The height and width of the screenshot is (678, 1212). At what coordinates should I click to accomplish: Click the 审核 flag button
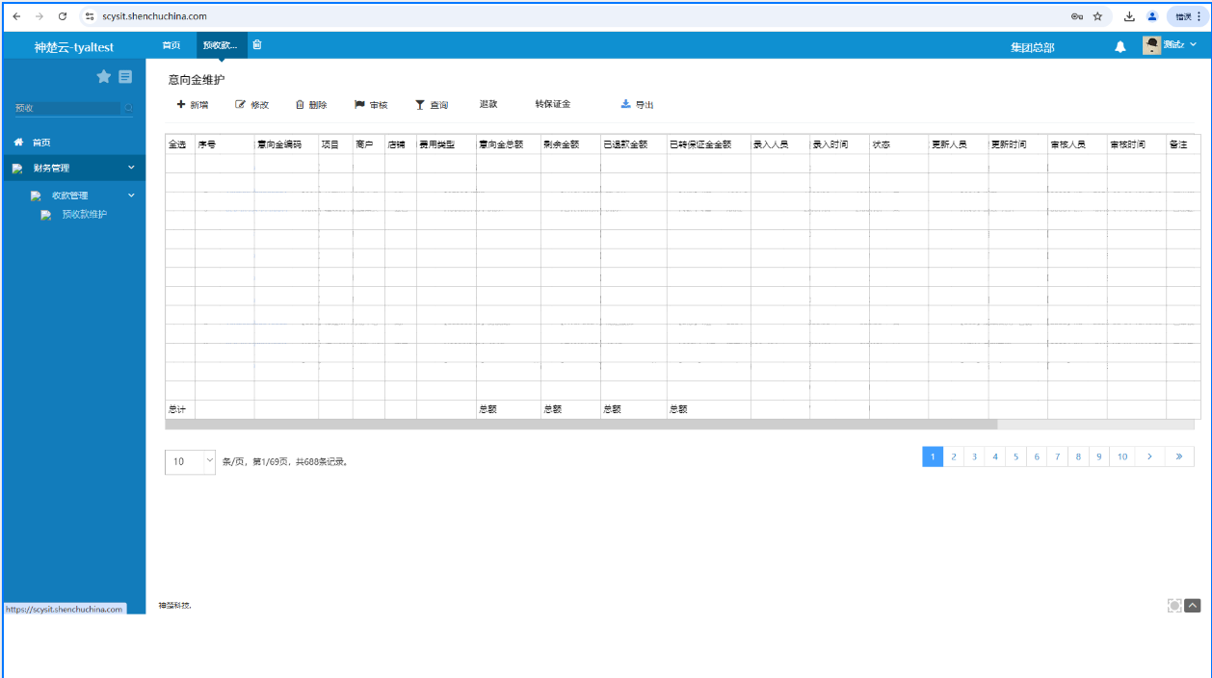[371, 104]
